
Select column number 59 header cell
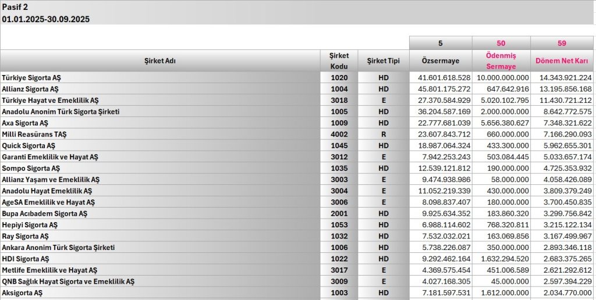[562, 43]
